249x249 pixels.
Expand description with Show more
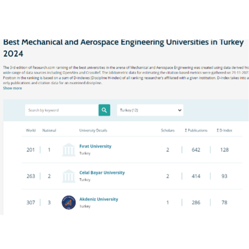(x=12, y=88)
